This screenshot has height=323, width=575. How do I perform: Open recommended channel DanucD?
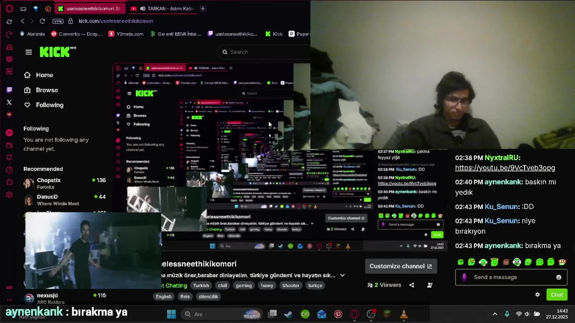65,200
